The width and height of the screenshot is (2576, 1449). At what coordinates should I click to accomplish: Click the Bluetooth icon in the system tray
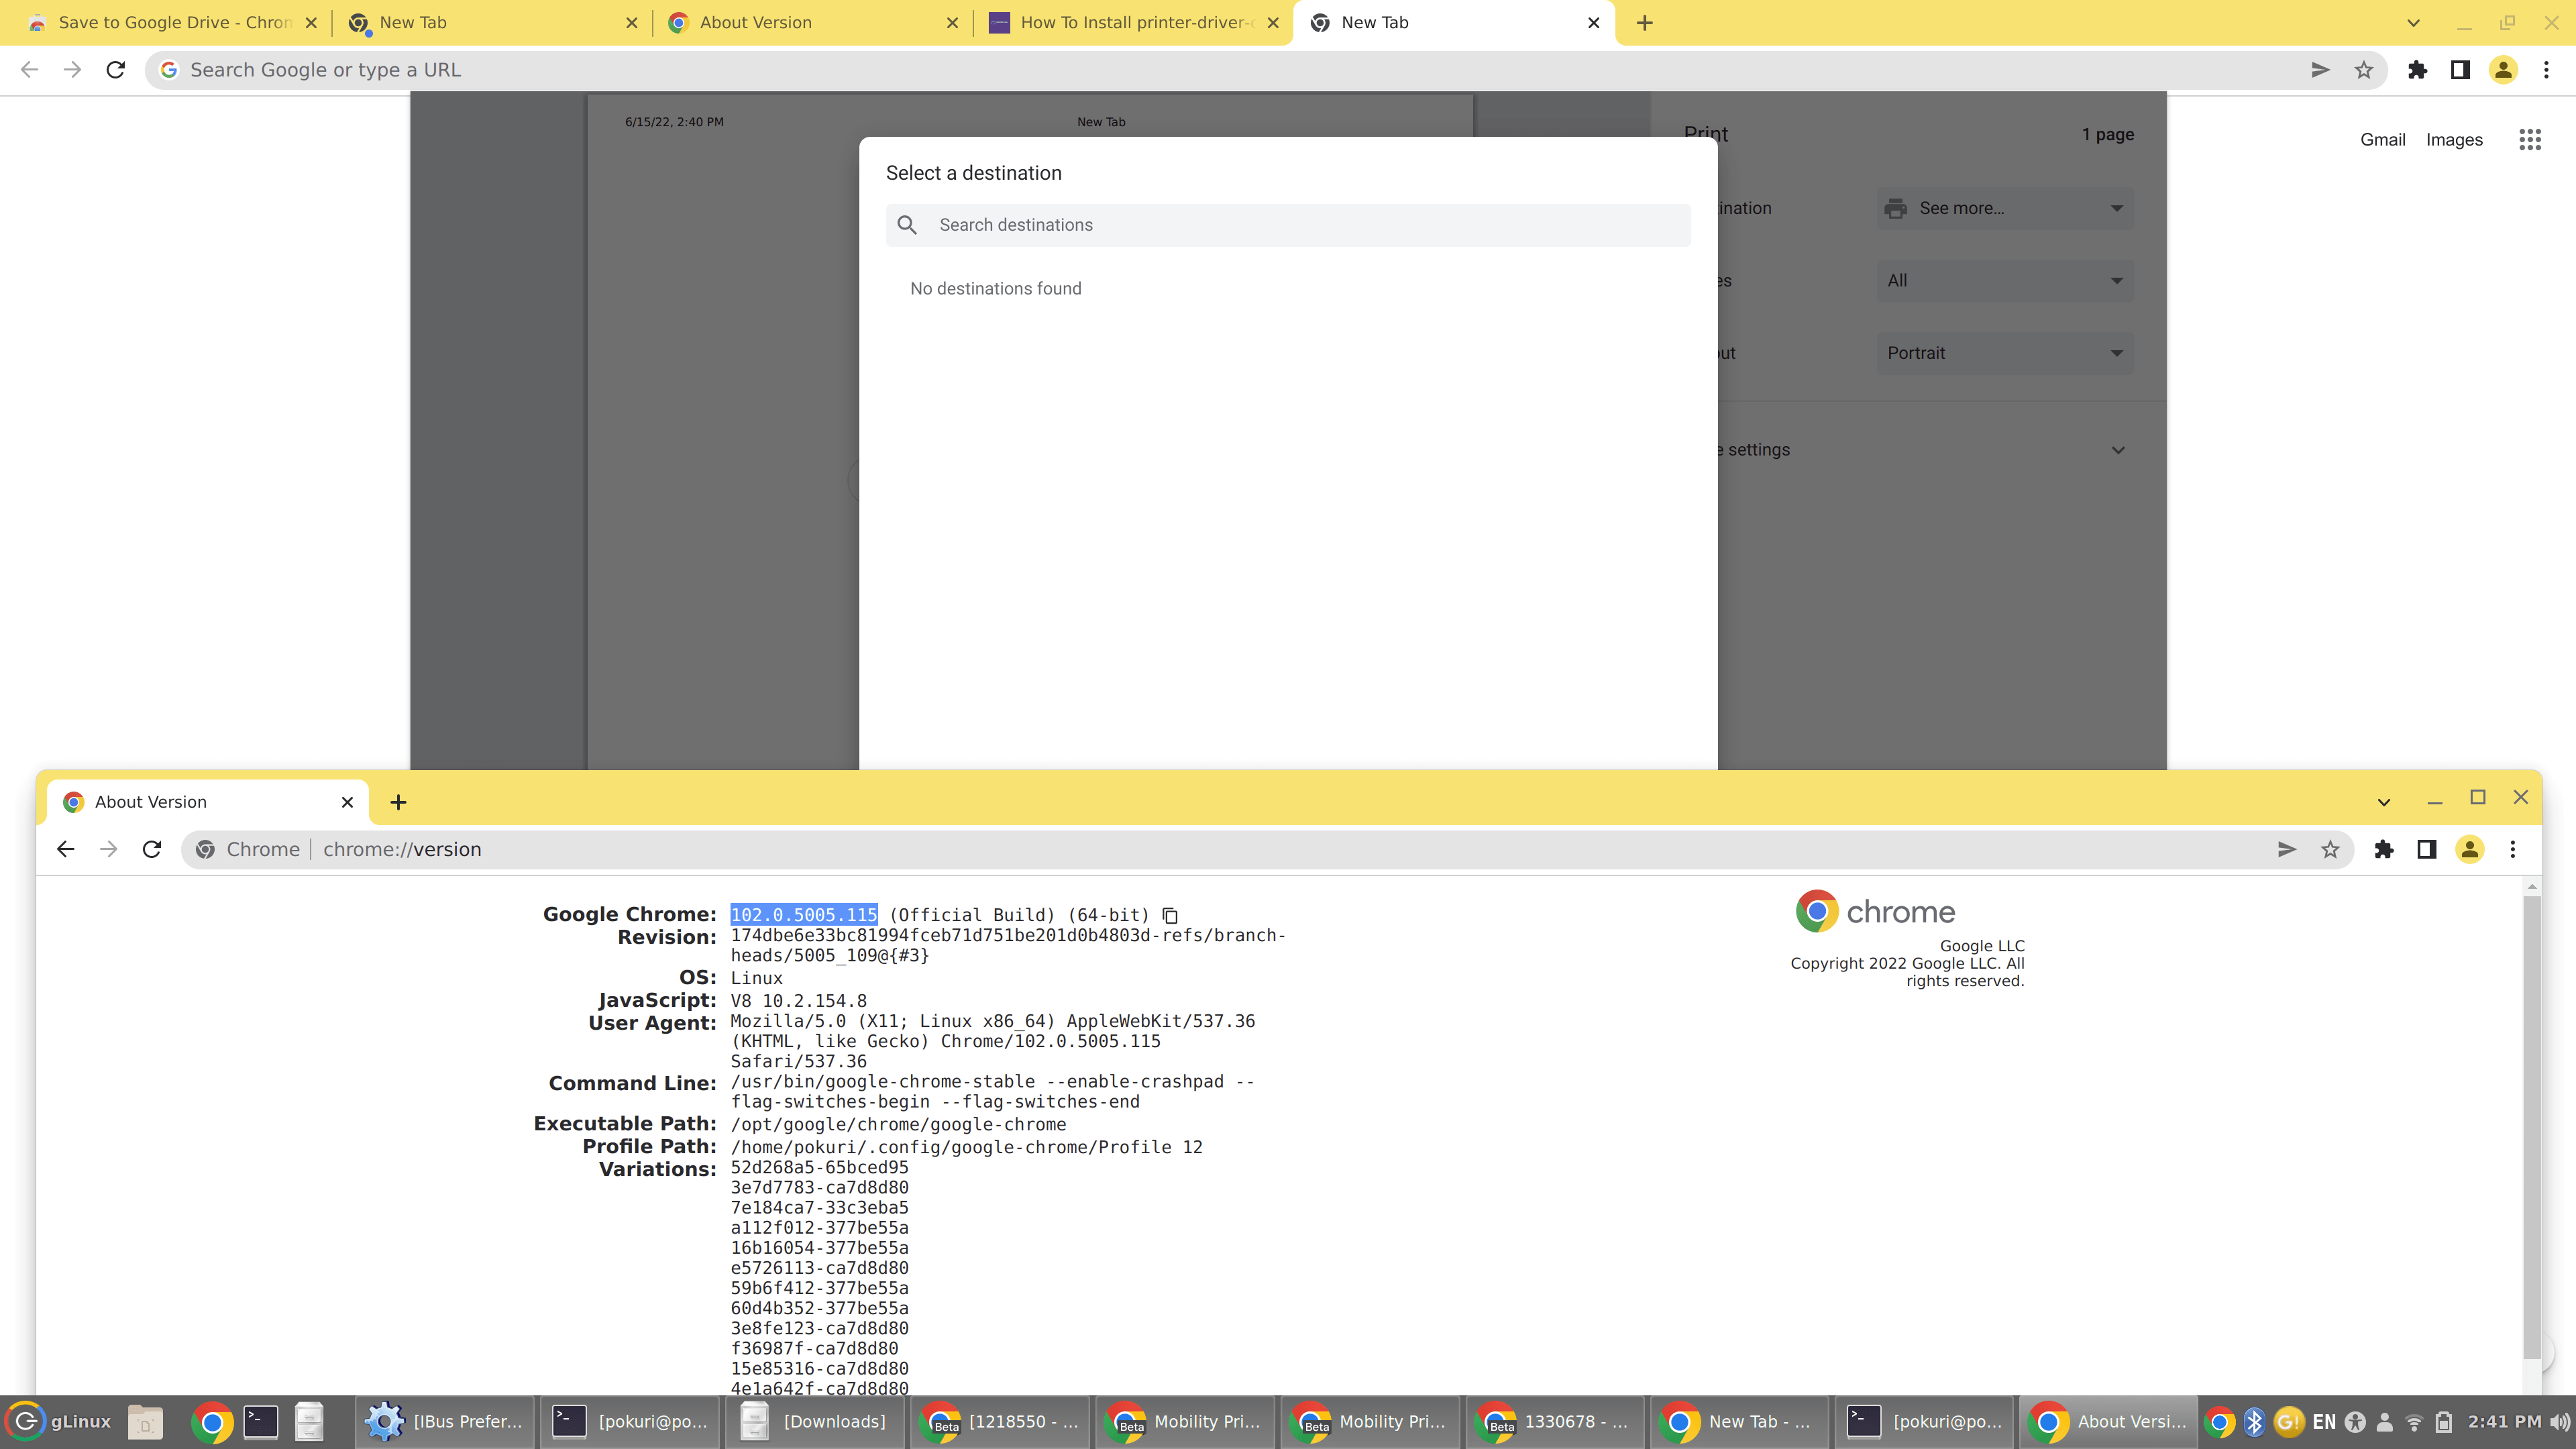pyautogui.click(x=2254, y=1421)
